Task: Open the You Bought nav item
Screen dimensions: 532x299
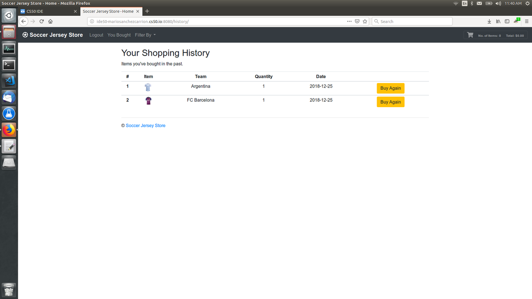Action: [x=119, y=35]
